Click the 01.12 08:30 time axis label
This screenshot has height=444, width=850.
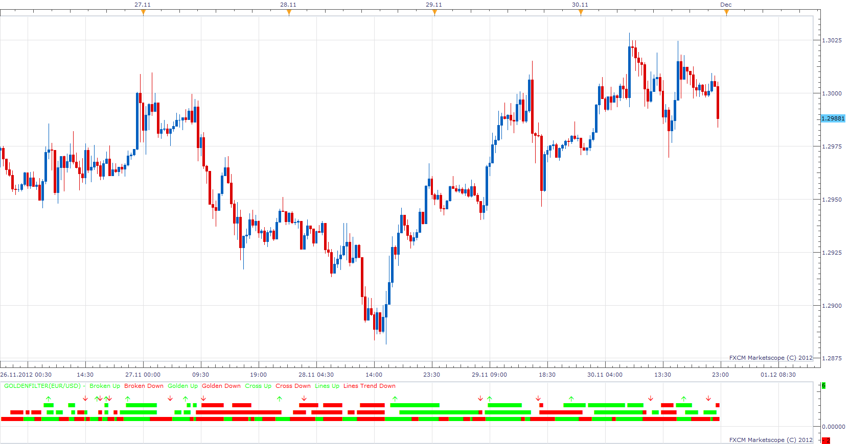point(778,375)
